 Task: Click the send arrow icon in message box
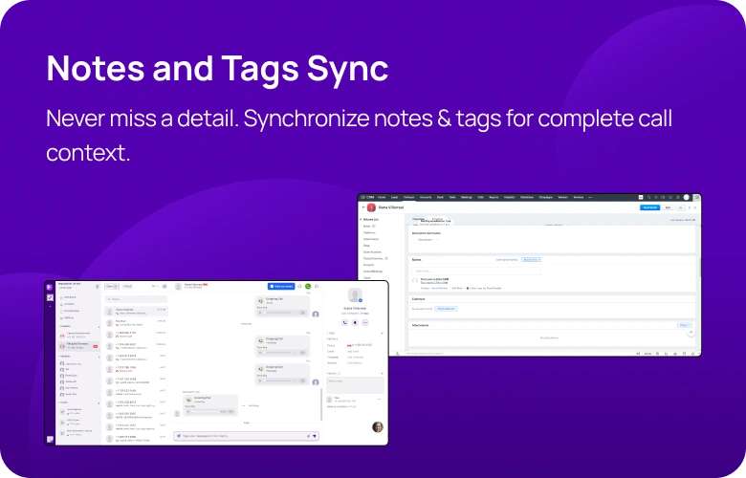coord(315,436)
